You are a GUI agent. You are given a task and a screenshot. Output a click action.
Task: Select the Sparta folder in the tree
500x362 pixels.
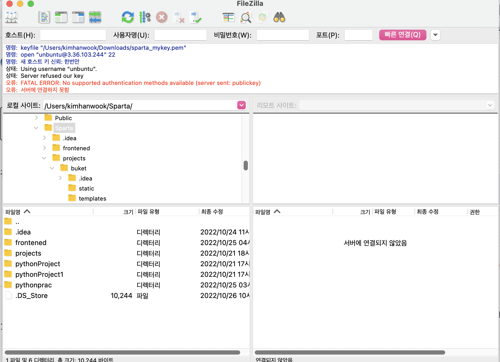64,128
